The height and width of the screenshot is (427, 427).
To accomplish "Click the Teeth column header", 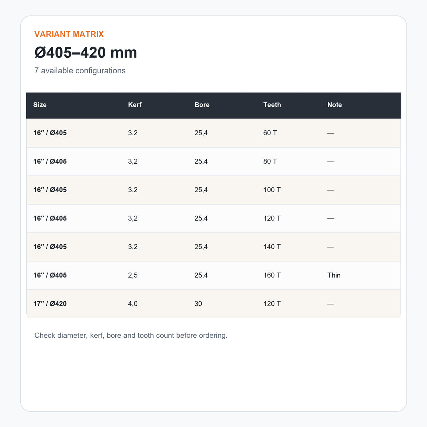I will click(x=272, y=105).
